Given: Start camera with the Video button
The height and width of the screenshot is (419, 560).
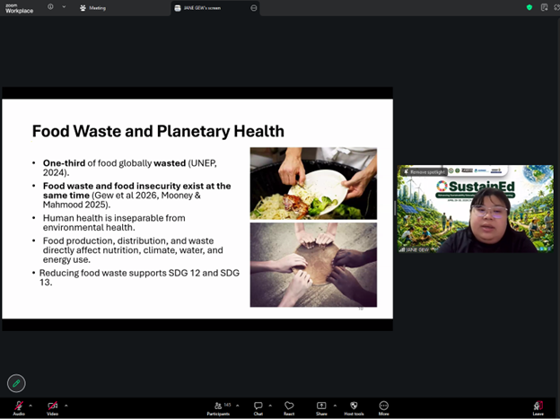Looking at the screenshot, I should click(52, 406).
